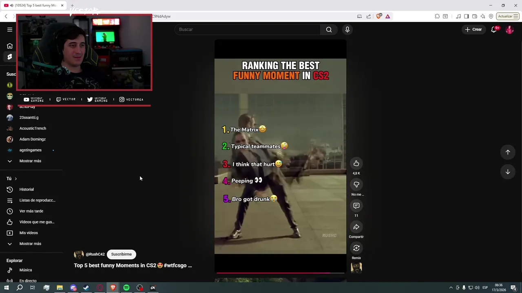Remix this Short

click(x=356, y=248)
